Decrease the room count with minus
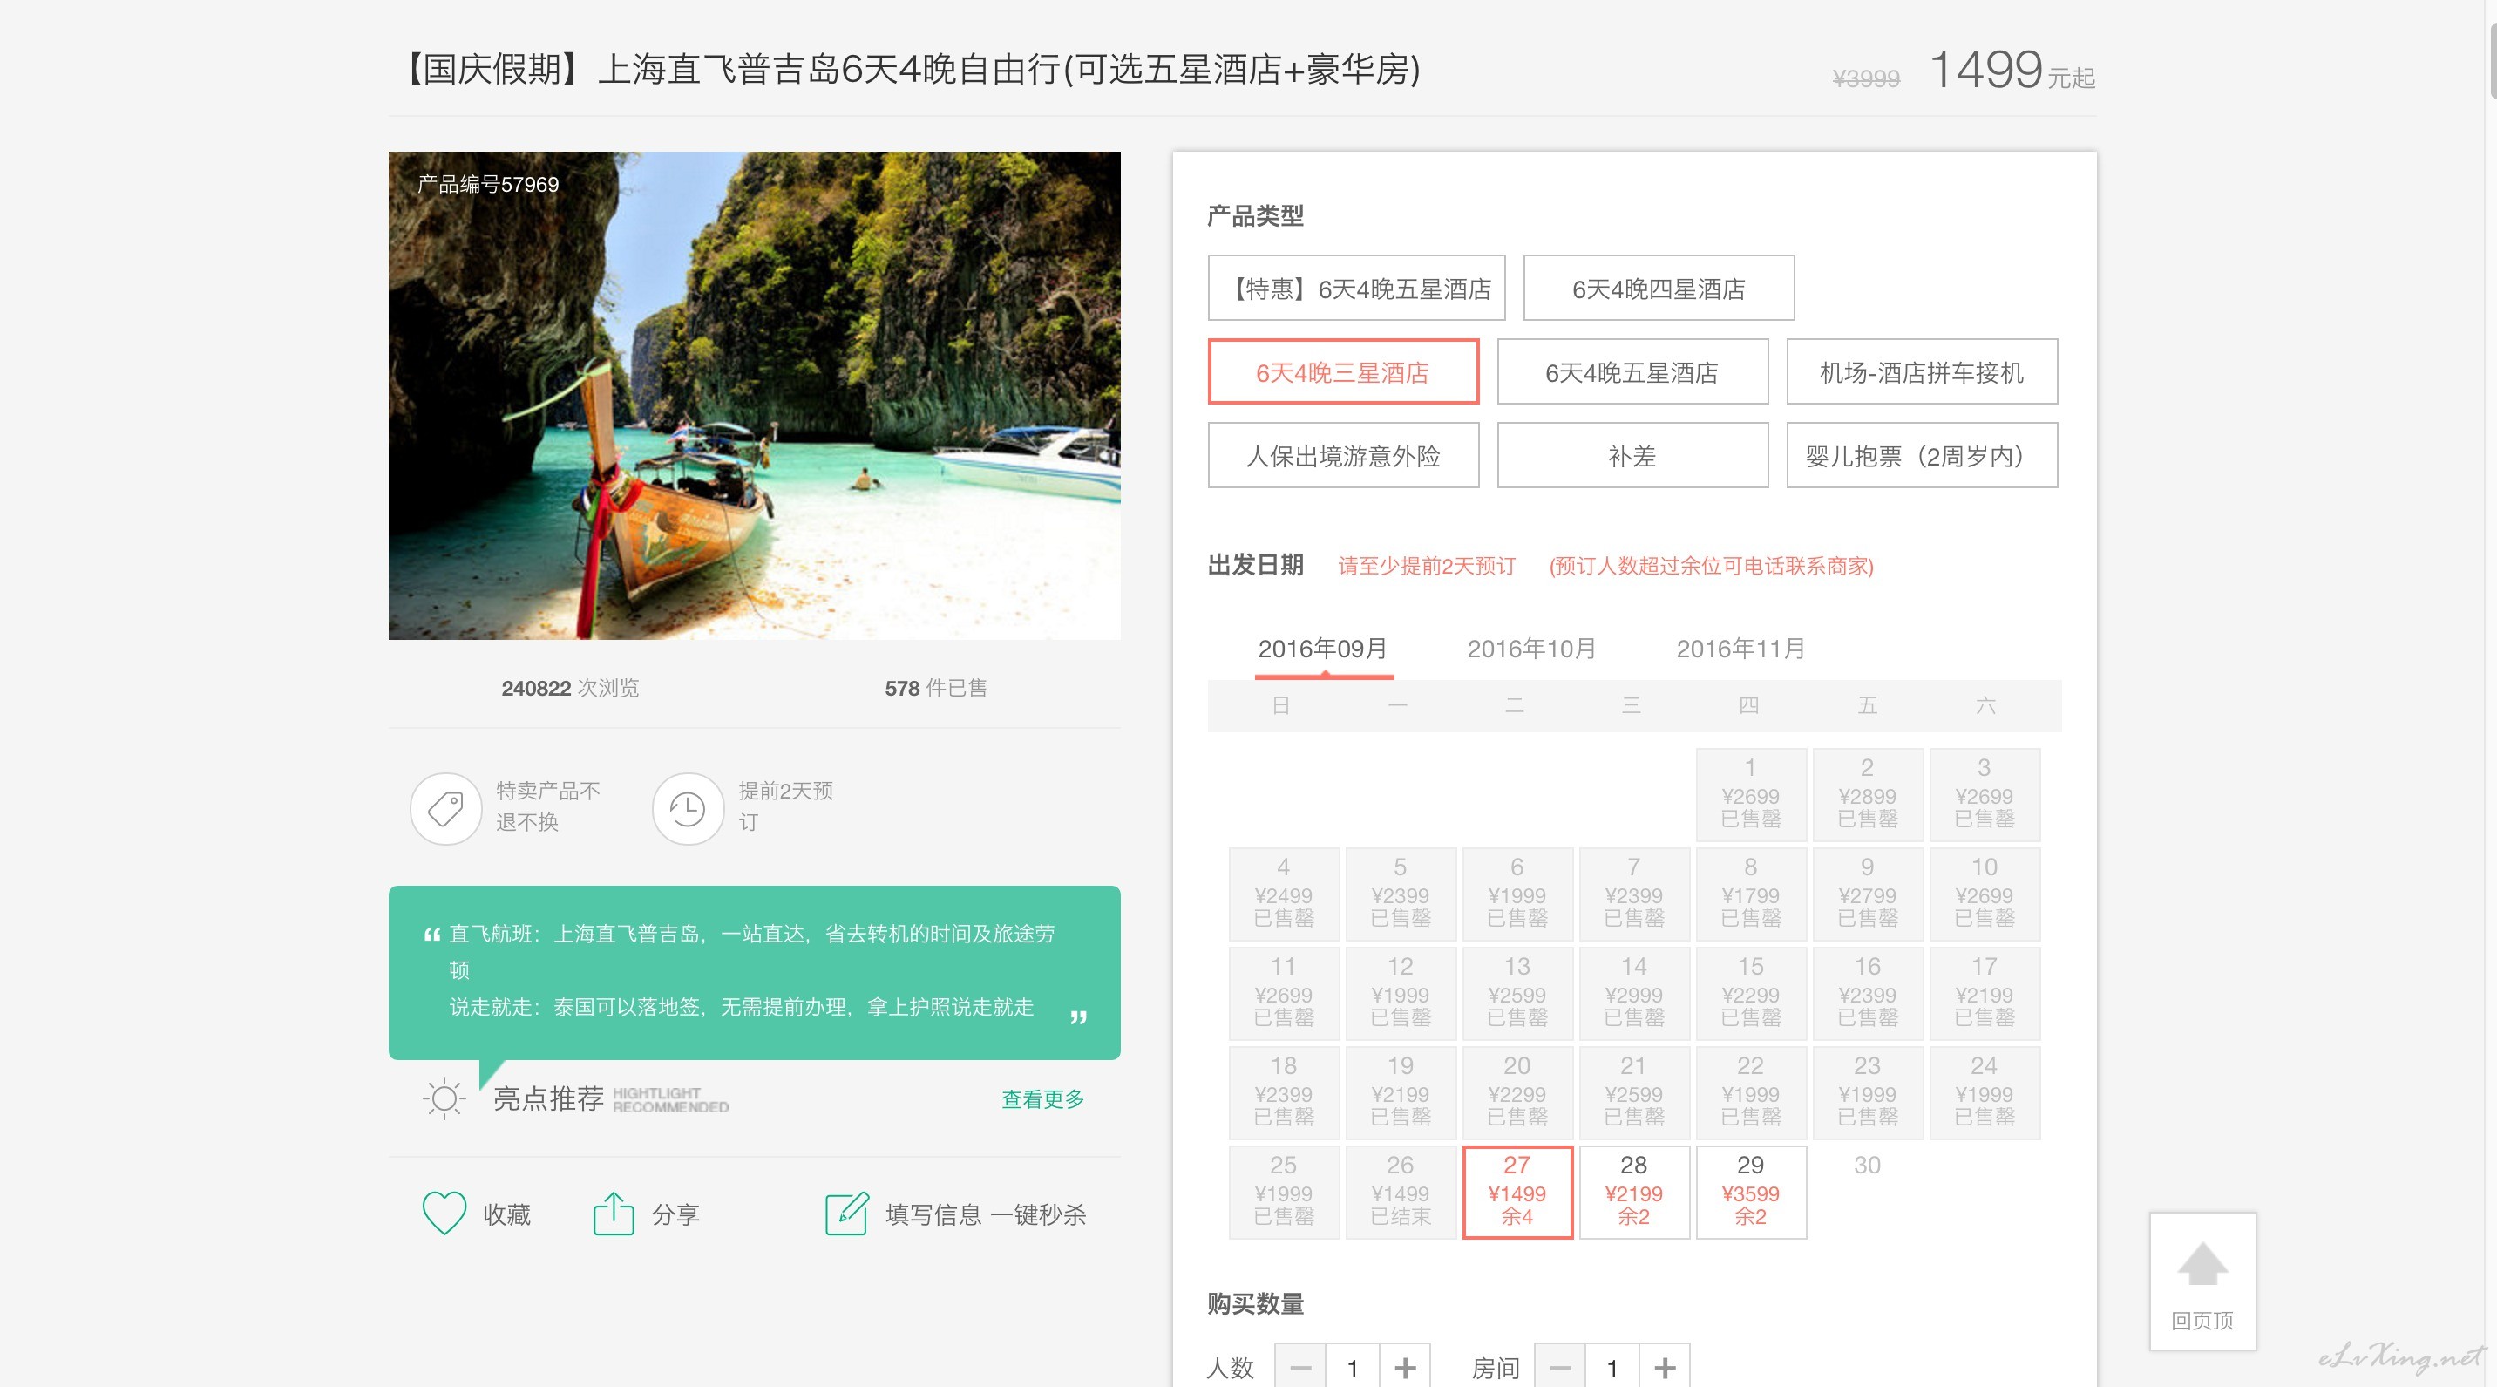The width and height of the screenshot is (2497, 1387). tap(1561, 1368)
